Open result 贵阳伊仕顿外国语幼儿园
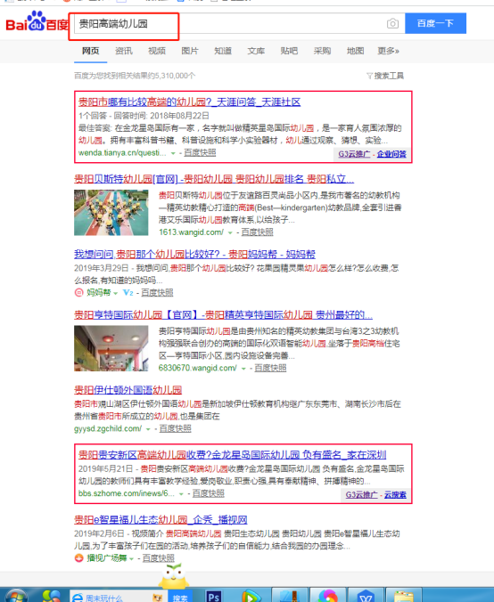The height and width of the screenshot is (602, 494). tap(128, 390)
